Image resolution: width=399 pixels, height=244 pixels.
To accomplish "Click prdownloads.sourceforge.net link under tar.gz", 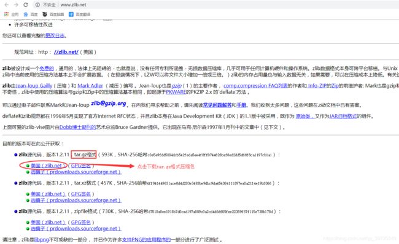I will coord(76,172).
